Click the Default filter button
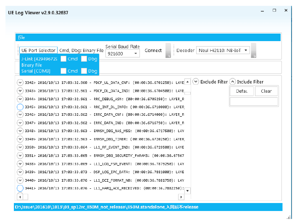Image resolution: width=297 pixels, height=224 pixels. [242, 91]
